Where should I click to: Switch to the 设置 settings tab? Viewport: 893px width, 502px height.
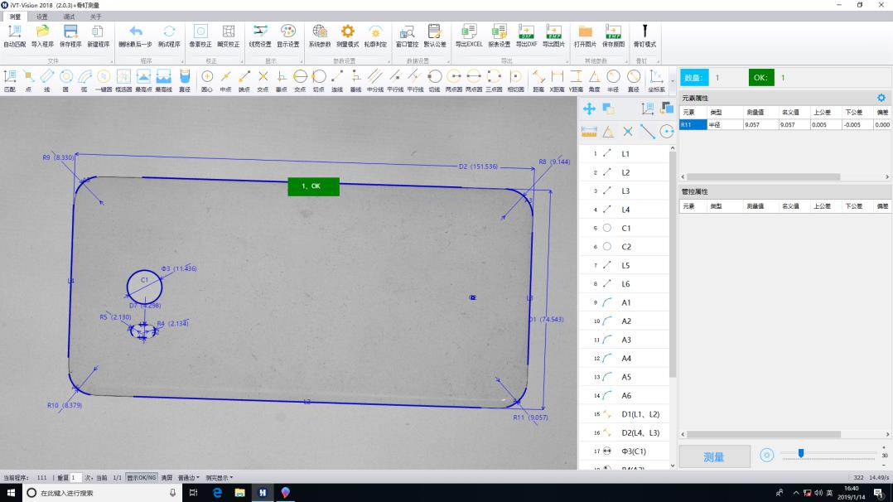coord(41,17)
